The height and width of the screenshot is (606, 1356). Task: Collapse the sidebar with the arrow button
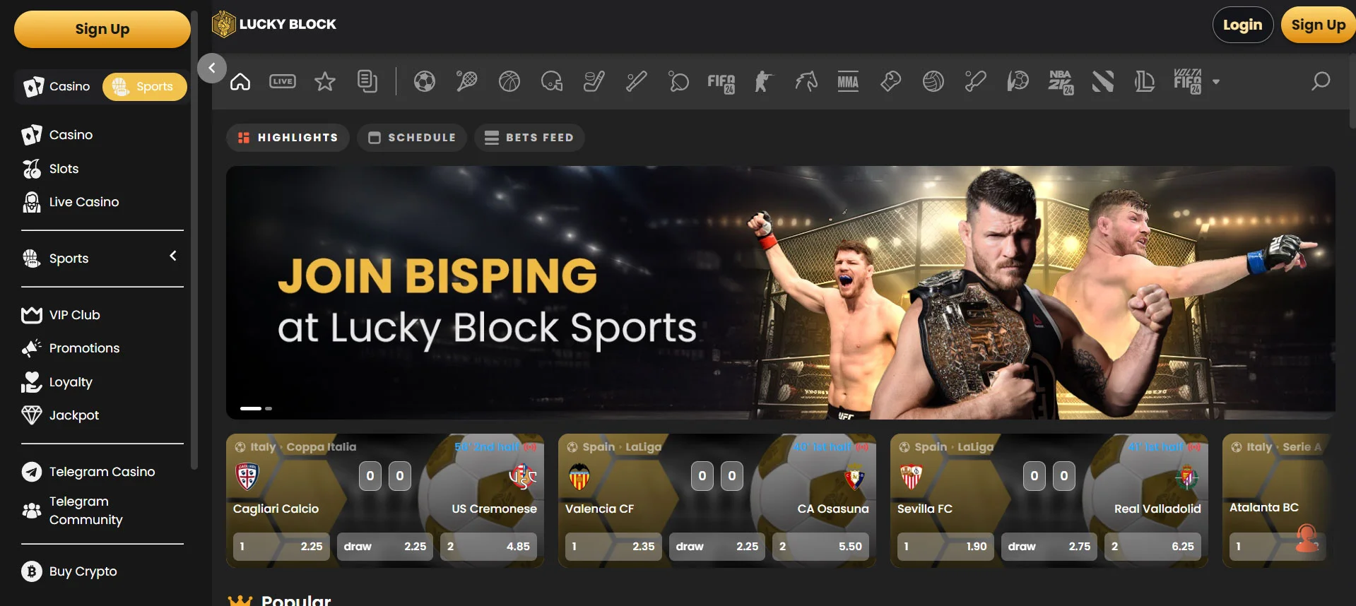click(212, 69)
